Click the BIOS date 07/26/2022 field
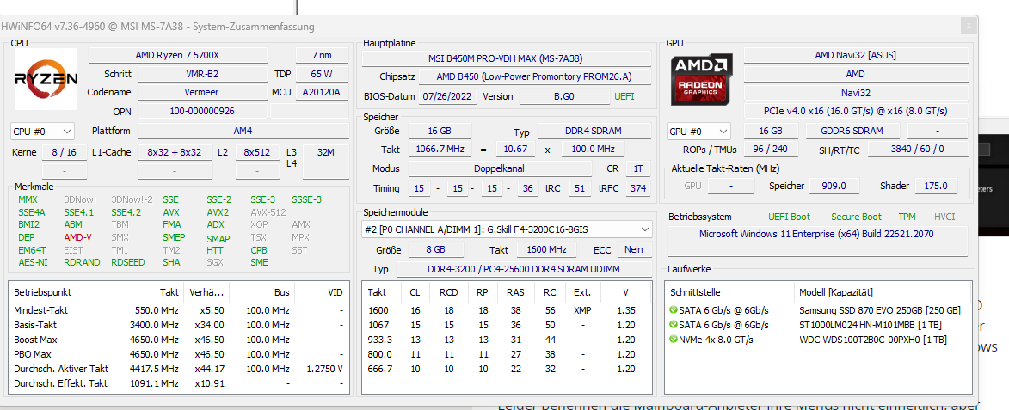The width and height of the screenshot is (1009, 410). 448,96
